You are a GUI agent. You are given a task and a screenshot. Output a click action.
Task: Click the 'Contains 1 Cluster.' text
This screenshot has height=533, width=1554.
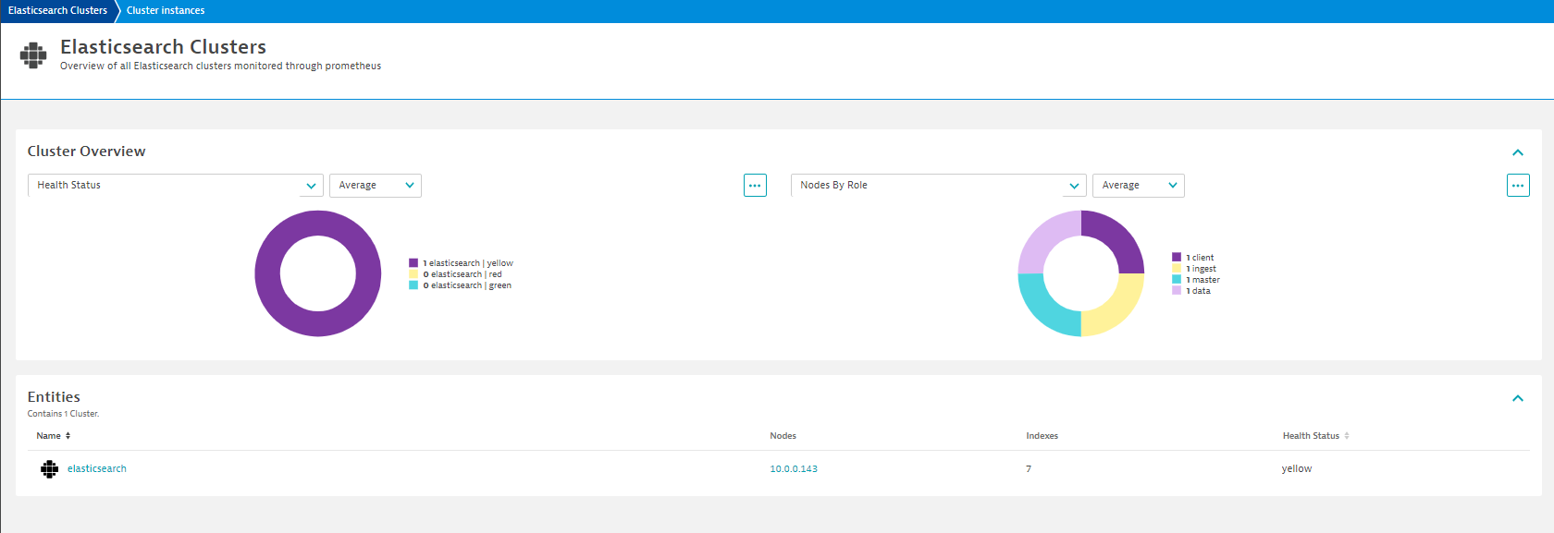point(63,414)
